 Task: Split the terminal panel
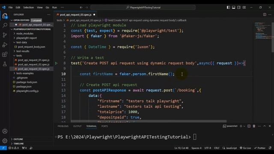[249, 126]
